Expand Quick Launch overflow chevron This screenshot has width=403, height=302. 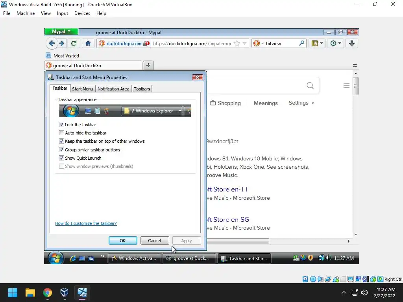[103, 256]
